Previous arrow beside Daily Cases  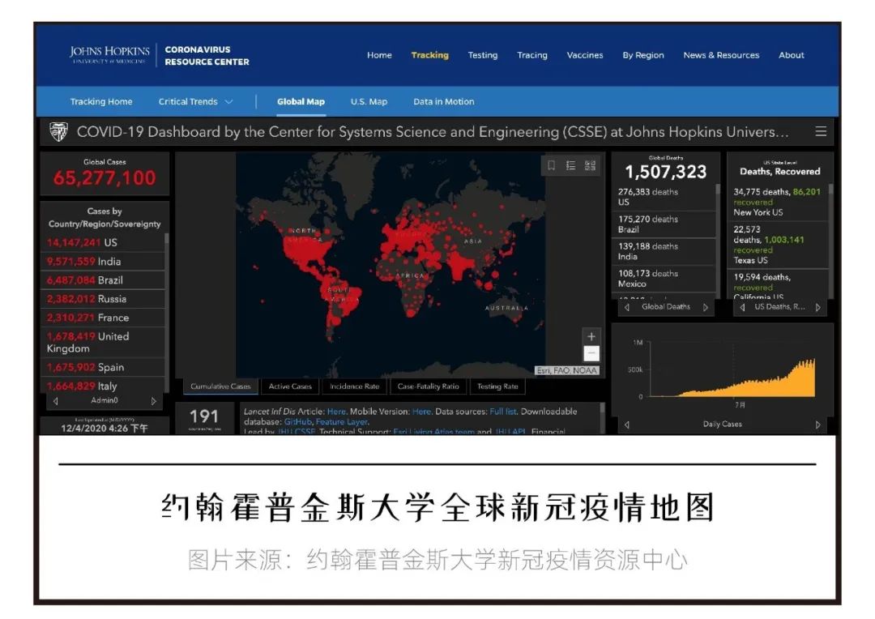pyautogui.click(x=626, y=425)
